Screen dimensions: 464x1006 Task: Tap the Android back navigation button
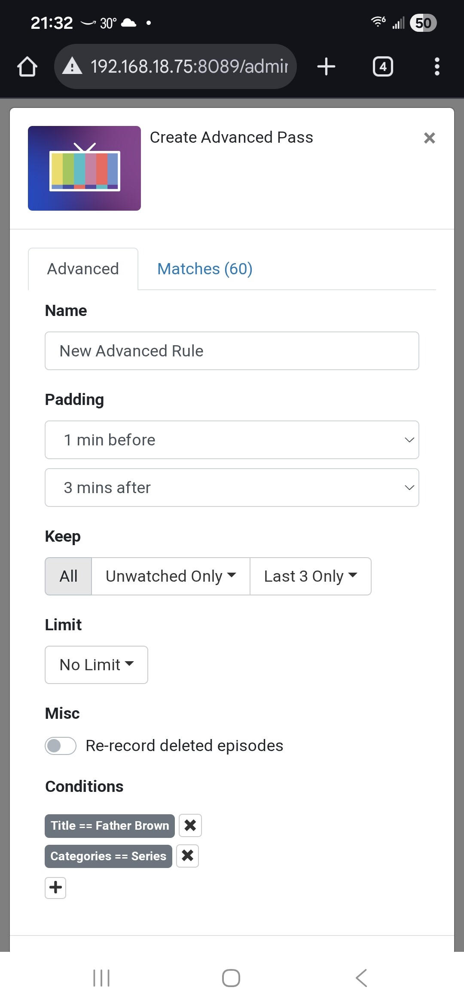click(x=361, y=978)
